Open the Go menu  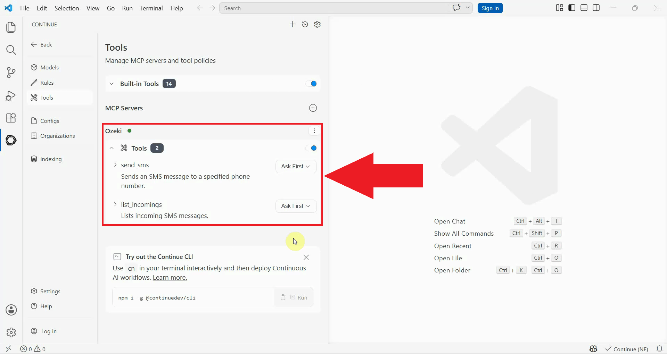[111, 8]
